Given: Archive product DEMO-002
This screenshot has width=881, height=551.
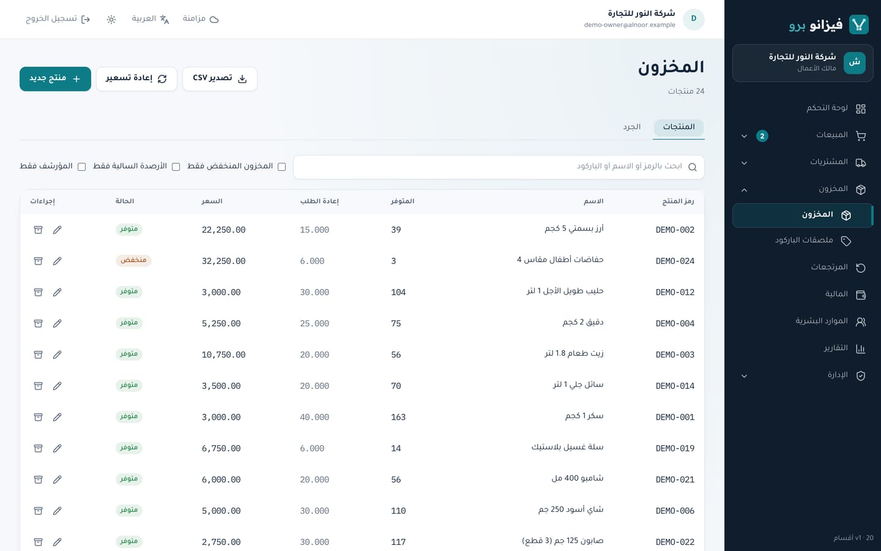Looking at the screenshot, I should coord(38,230).
